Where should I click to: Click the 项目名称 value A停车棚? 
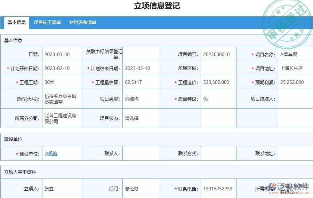(289, 54)
